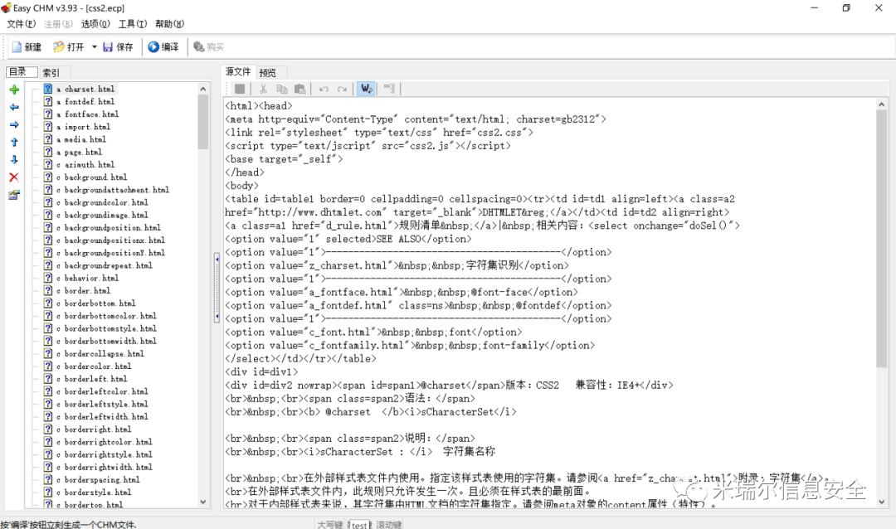Image resolution: width=896 pixels, height=529 pixels.
Task: Click the right arrow indent icon
Action: 14,124
